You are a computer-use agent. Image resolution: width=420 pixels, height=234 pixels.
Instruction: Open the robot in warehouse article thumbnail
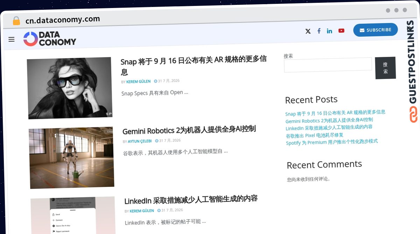point(71,158)
